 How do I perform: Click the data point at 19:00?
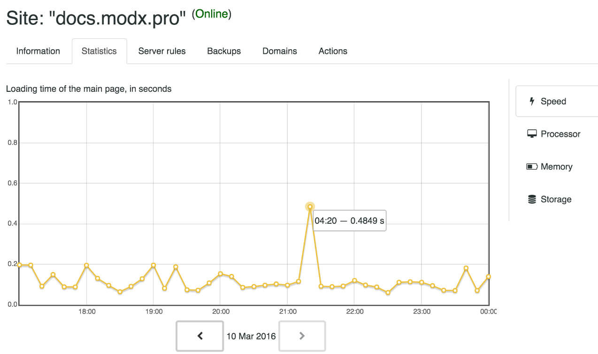pos(153,265)
